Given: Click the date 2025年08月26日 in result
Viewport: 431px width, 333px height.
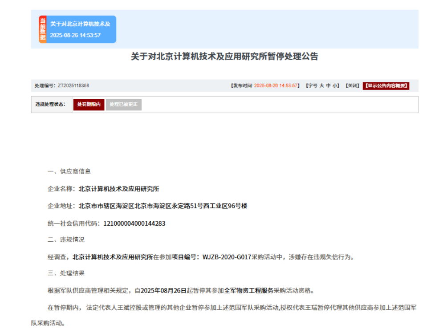Looking at the screenshot, I should click(163, 290).
